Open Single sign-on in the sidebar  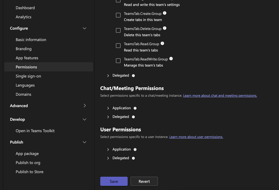(28, 76)
